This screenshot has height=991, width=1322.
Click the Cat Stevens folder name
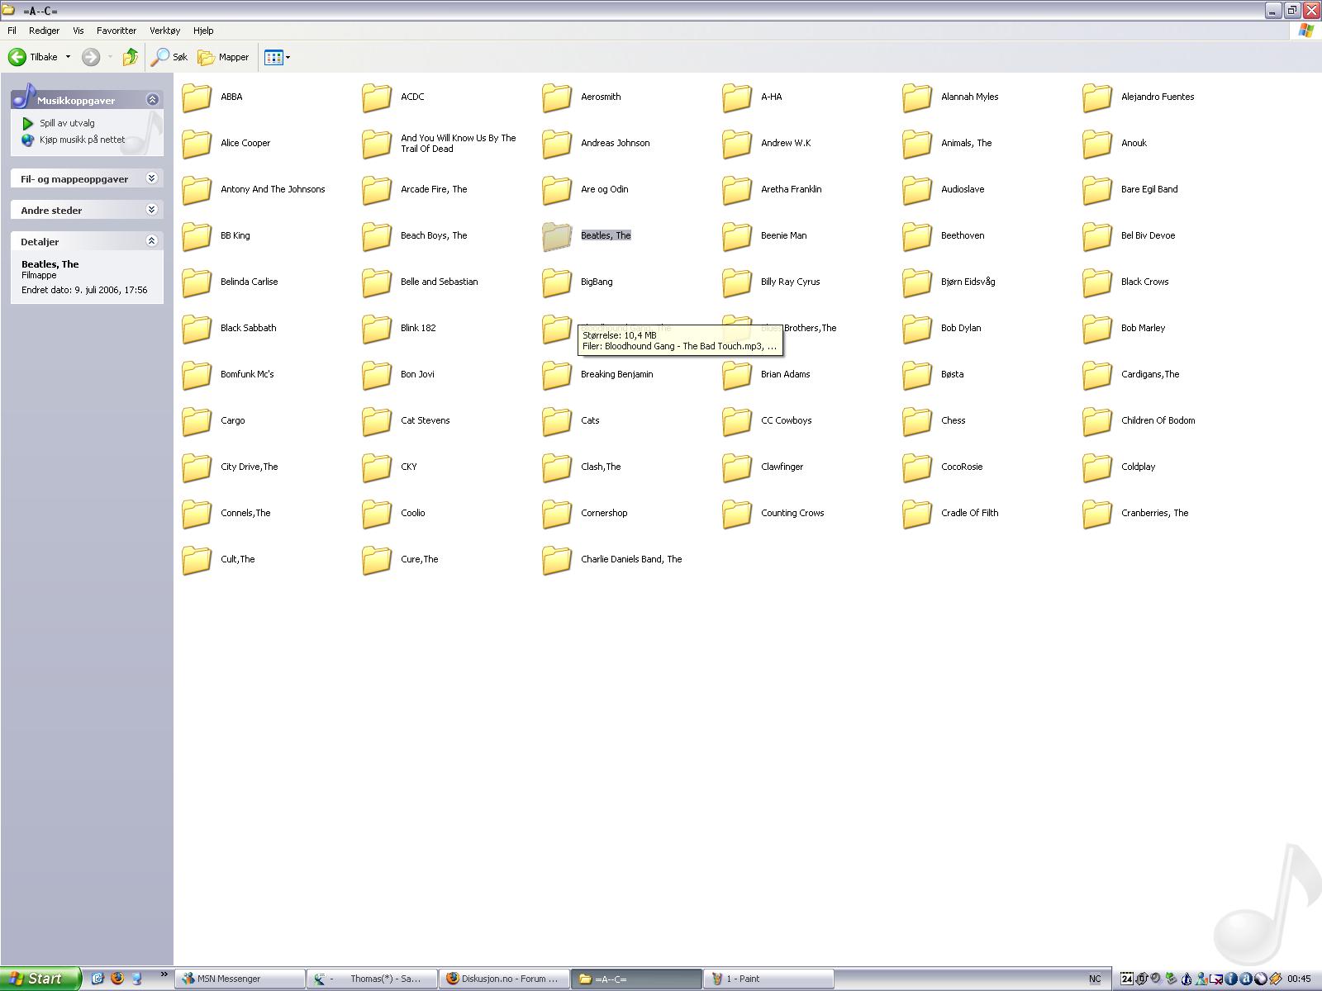coord(425,420)
